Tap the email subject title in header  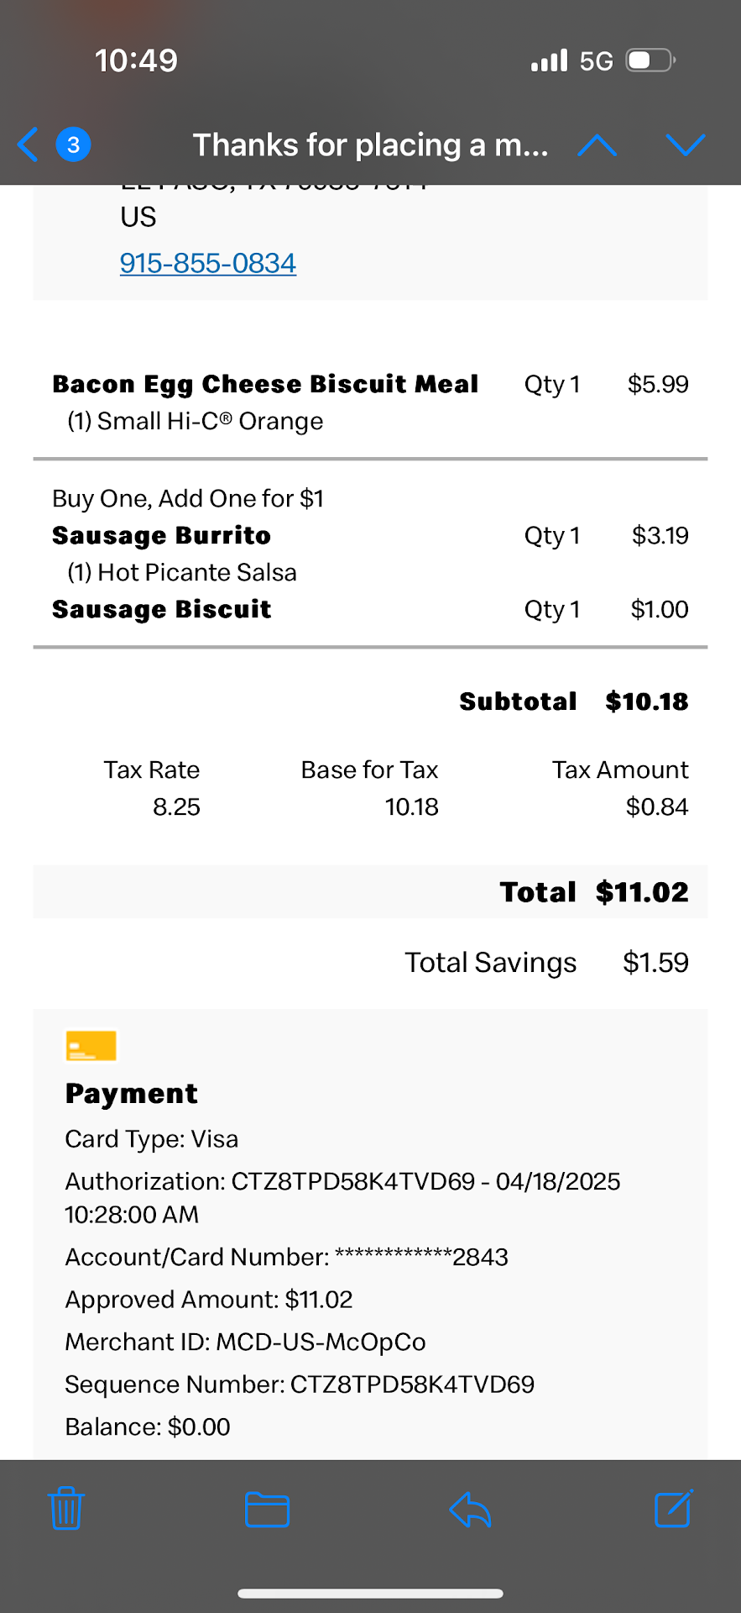point(370,144)
